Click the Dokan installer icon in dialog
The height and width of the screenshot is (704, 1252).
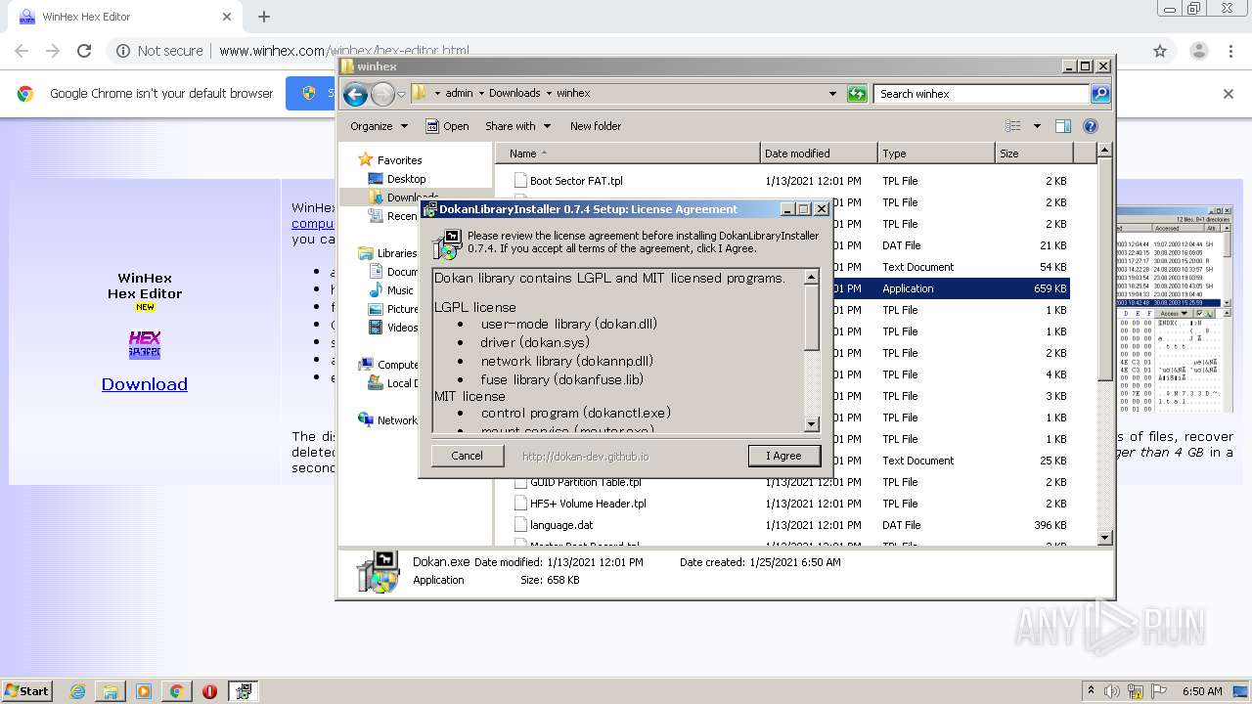448,243
